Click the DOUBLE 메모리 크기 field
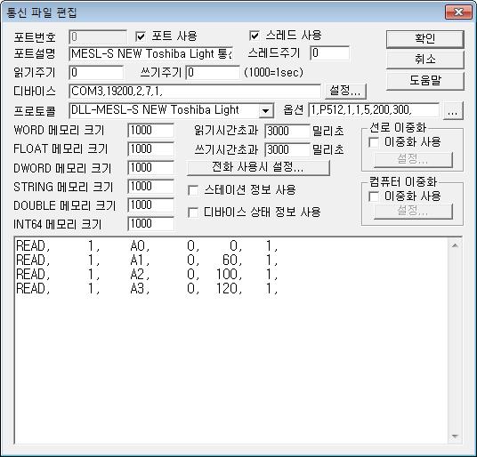This screenshot has height=457, width=477. click(x=151, y=205)
